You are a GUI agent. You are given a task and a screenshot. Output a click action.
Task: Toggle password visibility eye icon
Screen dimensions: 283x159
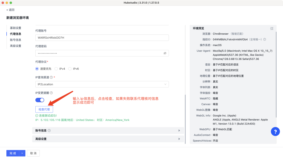tap(165, 53)
